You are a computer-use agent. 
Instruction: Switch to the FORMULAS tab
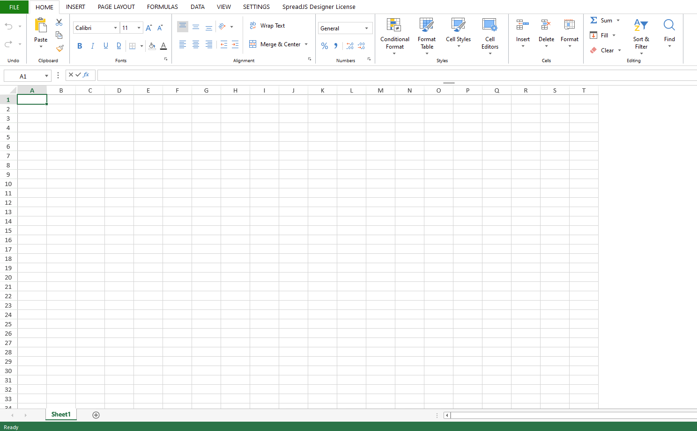pyautogui.click(x=163, y=7)
